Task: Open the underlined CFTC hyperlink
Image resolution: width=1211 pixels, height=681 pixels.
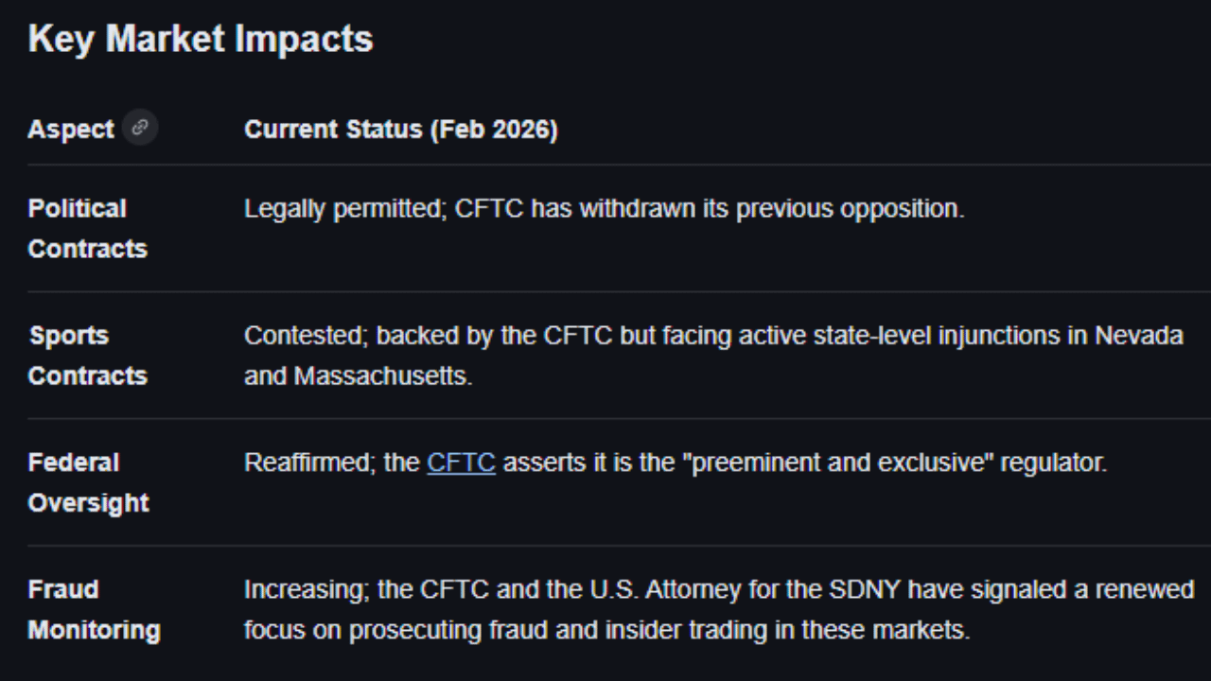Action: point(461,463)
